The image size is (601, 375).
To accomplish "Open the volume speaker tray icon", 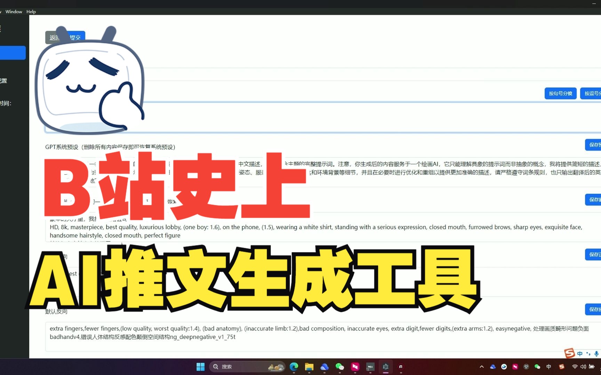I will [x=583, y=367].
